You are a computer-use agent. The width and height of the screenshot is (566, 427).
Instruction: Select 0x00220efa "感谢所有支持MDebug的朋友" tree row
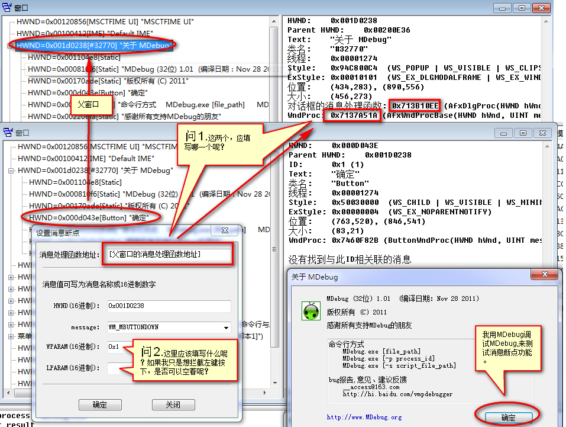tap(124, 117)
